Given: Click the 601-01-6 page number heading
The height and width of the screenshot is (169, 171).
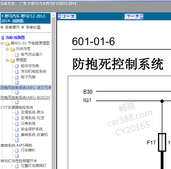Looking at the screenshot, I should coord(93,41).
